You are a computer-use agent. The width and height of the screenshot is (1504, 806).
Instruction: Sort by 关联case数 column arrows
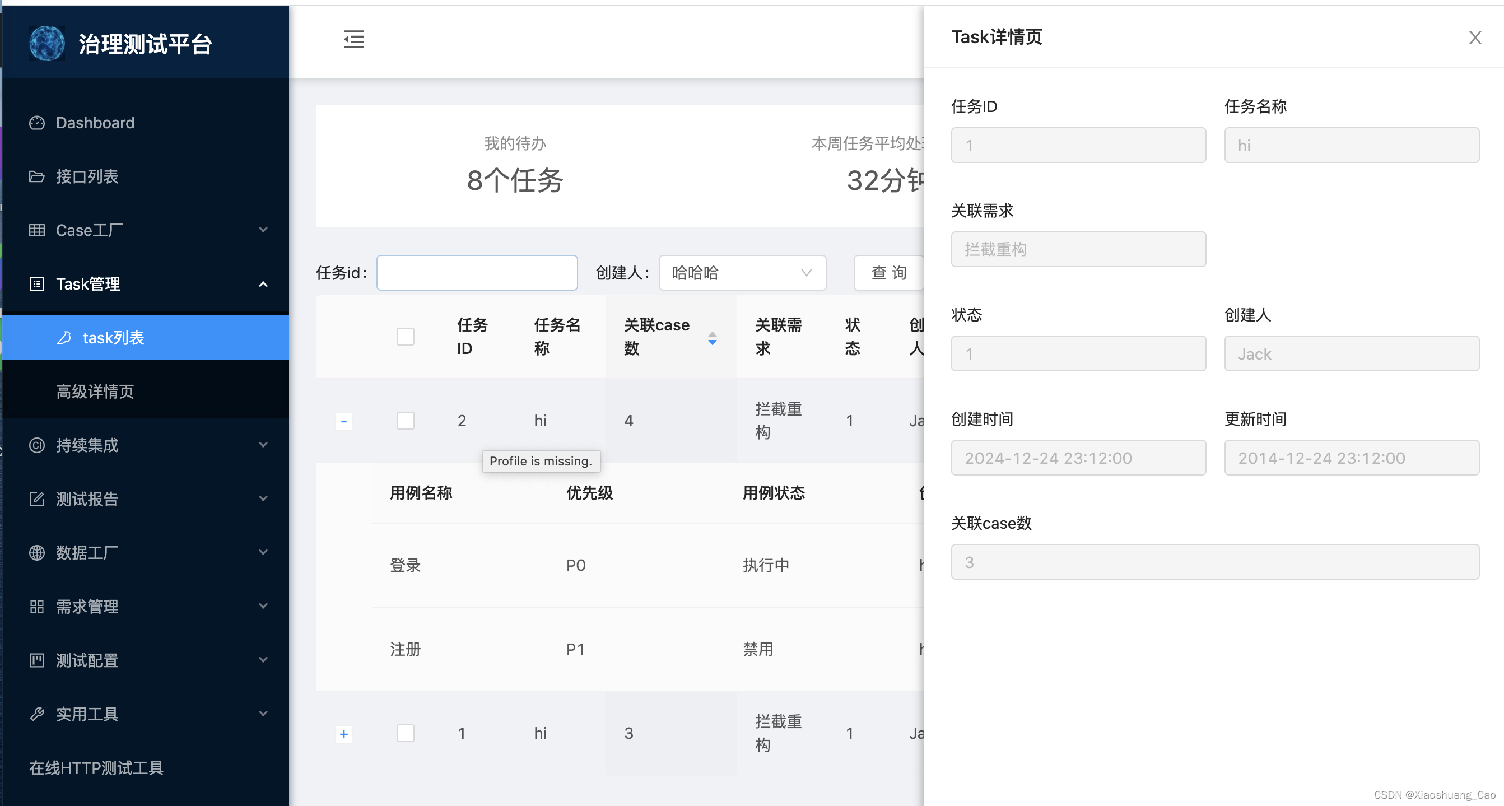(713, 337)
